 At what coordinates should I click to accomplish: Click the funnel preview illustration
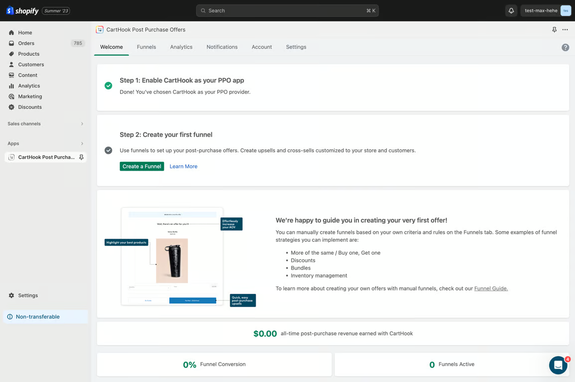(x=180, y=257)
